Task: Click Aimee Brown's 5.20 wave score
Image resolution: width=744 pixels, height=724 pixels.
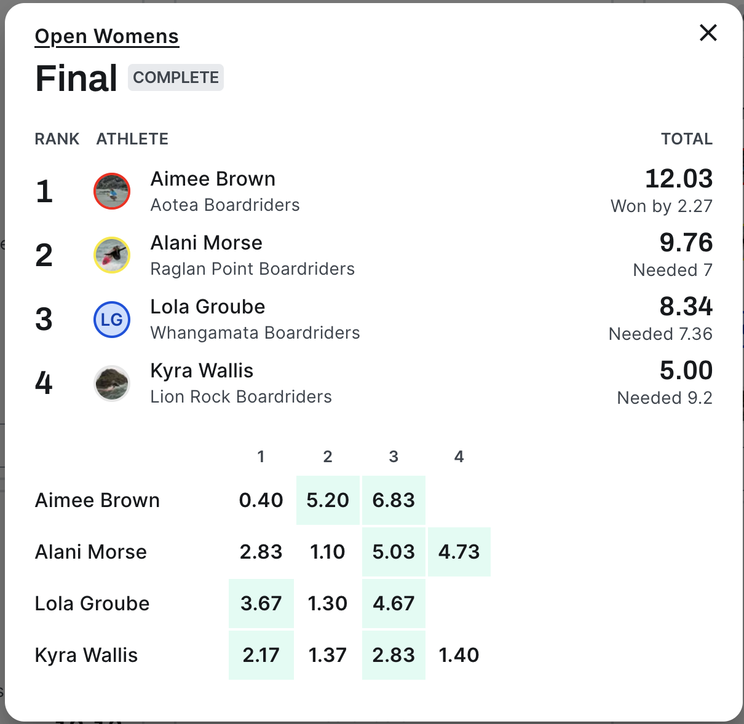Action: 328,500
